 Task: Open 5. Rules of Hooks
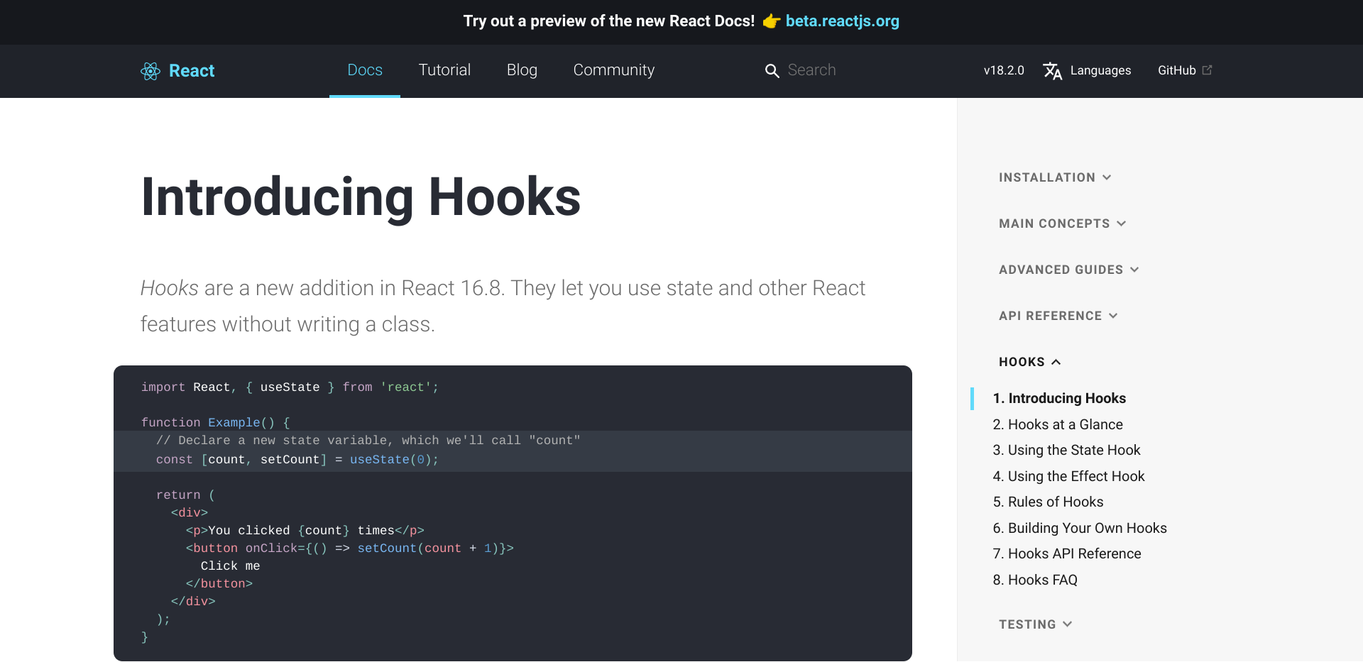1048,502
